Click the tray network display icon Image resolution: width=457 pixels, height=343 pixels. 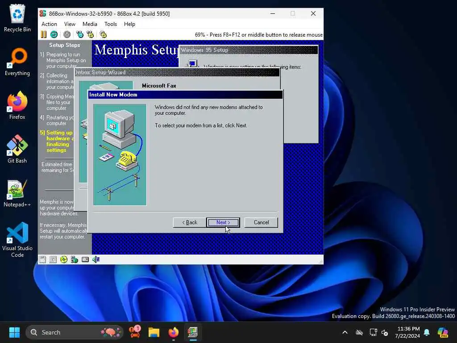pyautogui.click(x=373, y=332)
